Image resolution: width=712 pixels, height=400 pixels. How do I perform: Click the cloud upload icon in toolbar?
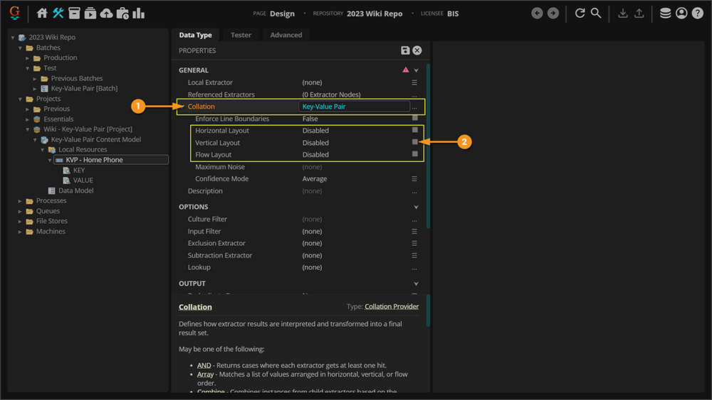(x=106, y=13)
